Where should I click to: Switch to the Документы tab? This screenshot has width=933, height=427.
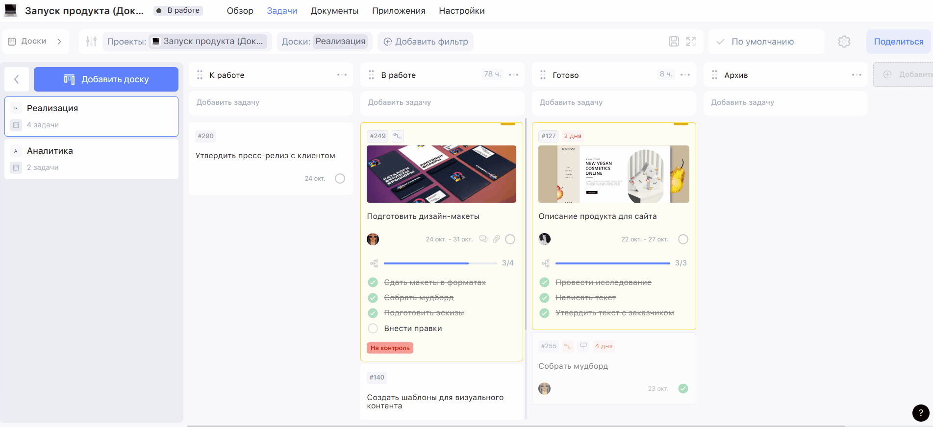[334, 11]
